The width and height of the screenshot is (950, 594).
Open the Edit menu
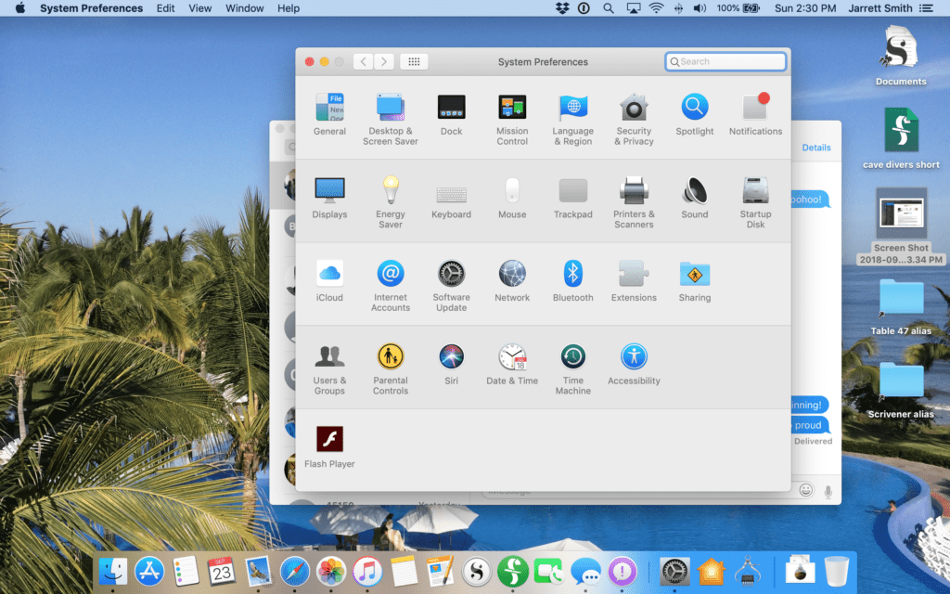point(165,7)
